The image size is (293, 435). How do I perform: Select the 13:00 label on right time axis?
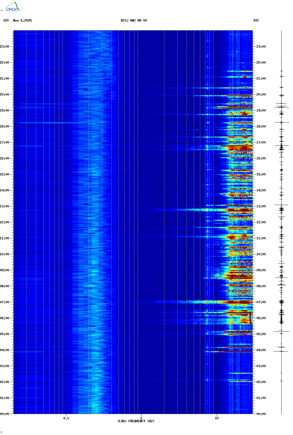(261, 206)
